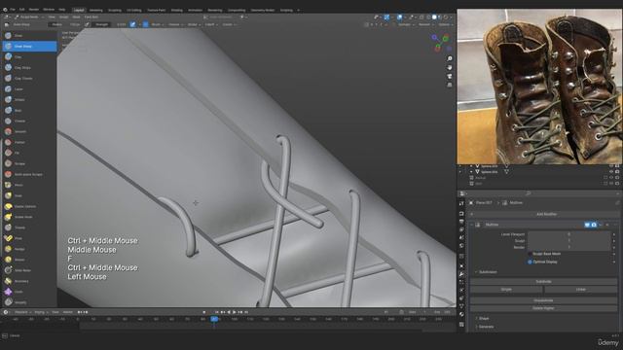Click the viewport pan hand icon

[x=450, y=67]
